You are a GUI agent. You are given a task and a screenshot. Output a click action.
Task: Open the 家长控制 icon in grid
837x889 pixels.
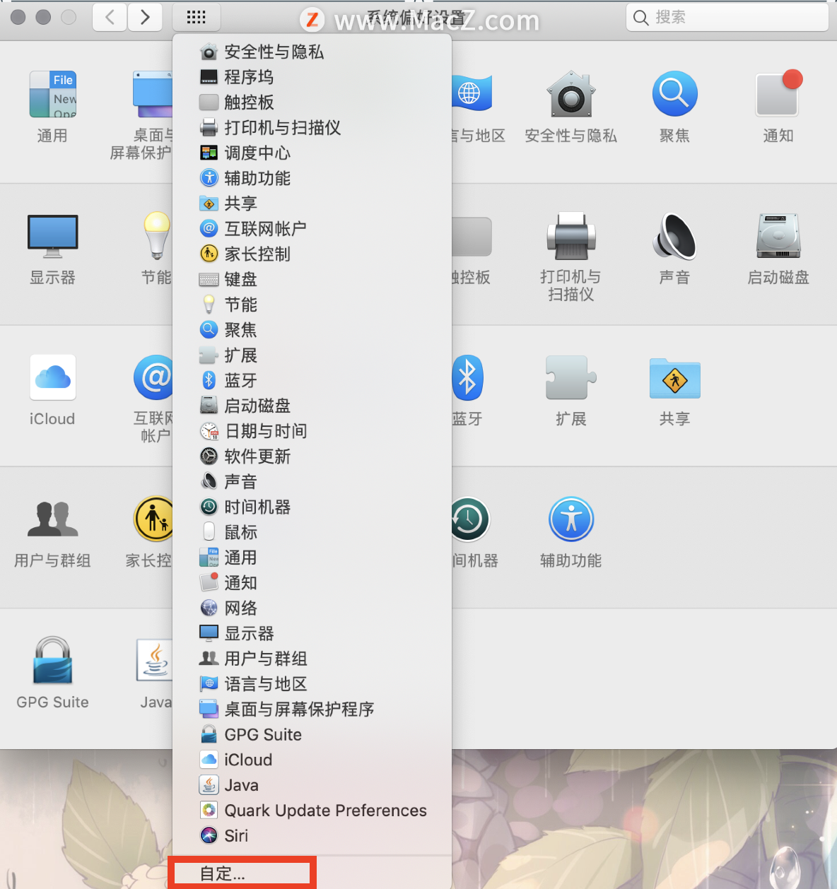click(153, 519)
